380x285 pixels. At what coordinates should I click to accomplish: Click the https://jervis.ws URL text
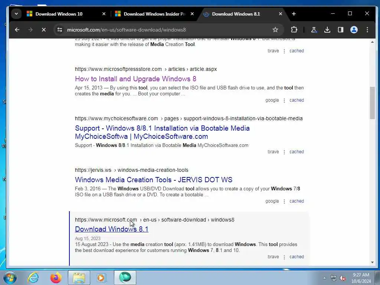(93, 170)
